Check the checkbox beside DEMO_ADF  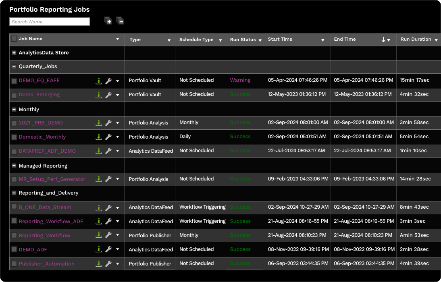(x=14, y=249)
